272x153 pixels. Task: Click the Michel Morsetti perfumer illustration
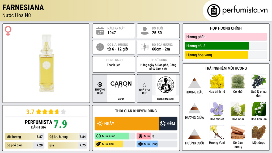(x=166, y=85)
